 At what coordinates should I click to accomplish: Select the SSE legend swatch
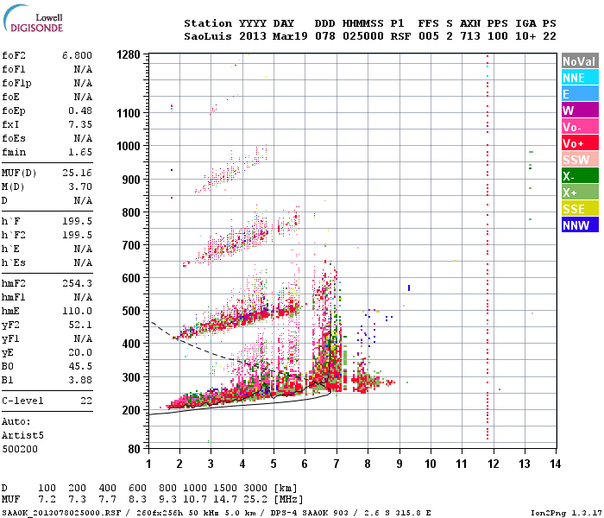pos(580,209)
